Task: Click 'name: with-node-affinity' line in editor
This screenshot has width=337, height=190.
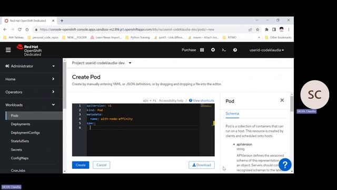Action: pos(111,119)
